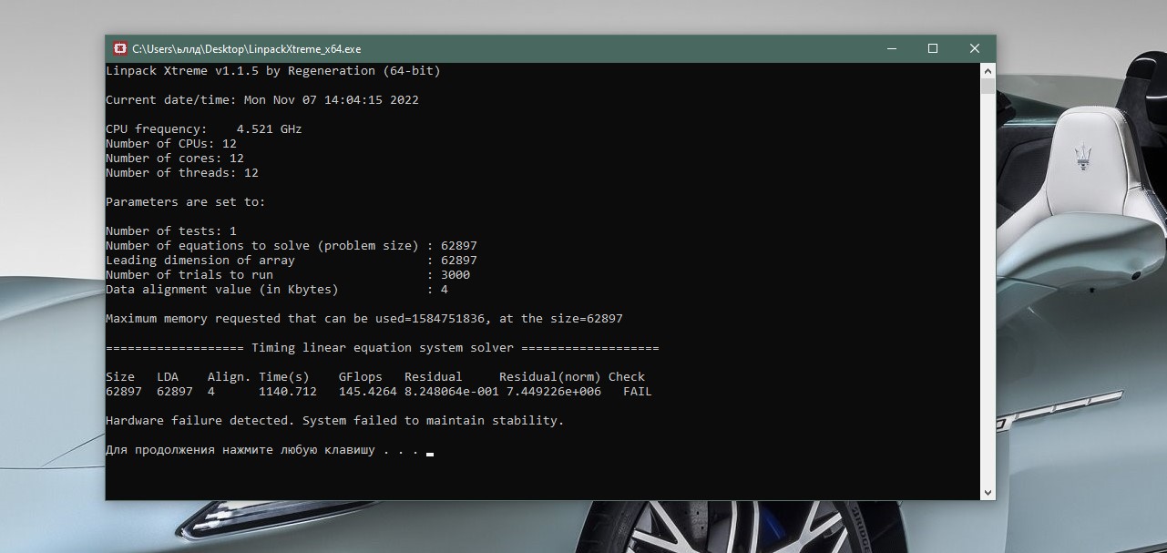This screenshot has height=553, width=1167.
Task: Click the 'Hardware failure detected' message
Action: (x=335, y=421)
